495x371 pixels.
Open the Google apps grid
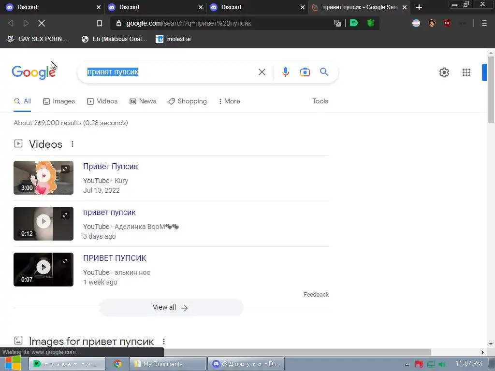[466, 72]
